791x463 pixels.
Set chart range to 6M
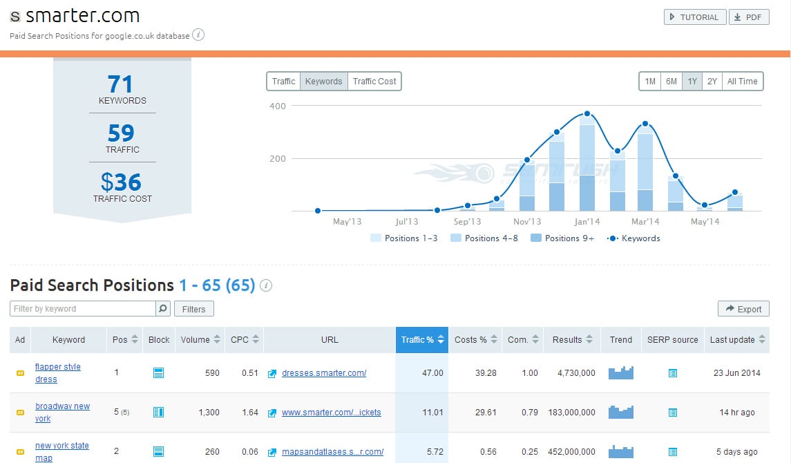click(671, 82)
